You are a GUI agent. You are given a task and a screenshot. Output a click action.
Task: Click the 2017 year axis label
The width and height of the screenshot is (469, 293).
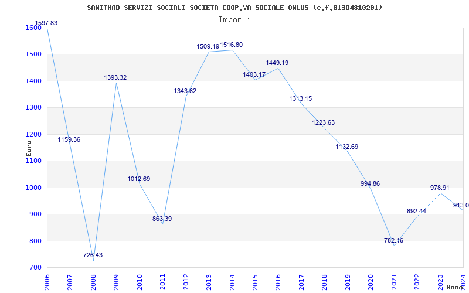(x=301, y=282)
